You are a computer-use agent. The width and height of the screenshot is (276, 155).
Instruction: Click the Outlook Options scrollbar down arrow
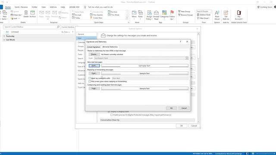point(198,122)
